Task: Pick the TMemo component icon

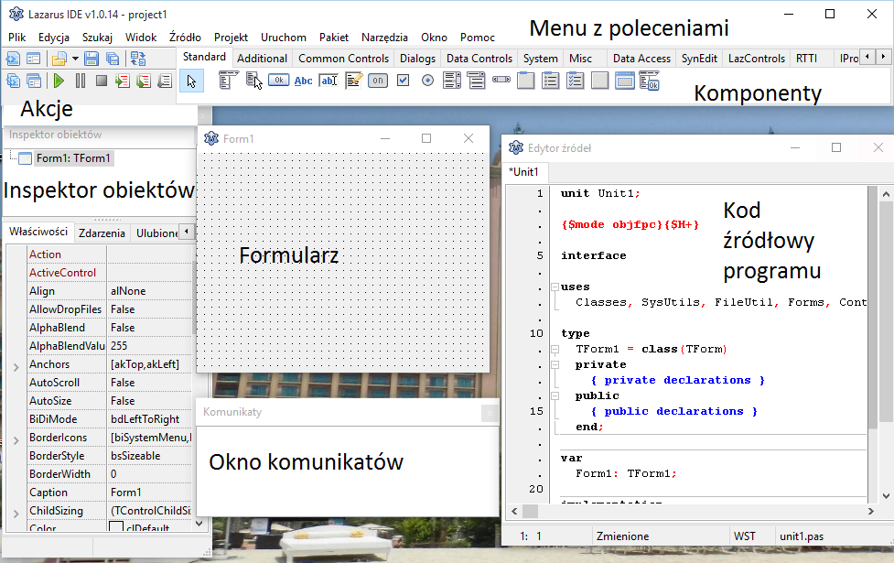Action: (353, 81)
